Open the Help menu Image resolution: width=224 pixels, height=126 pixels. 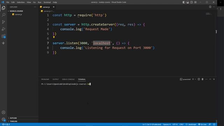pyautogui.click(x=55, y=2)
